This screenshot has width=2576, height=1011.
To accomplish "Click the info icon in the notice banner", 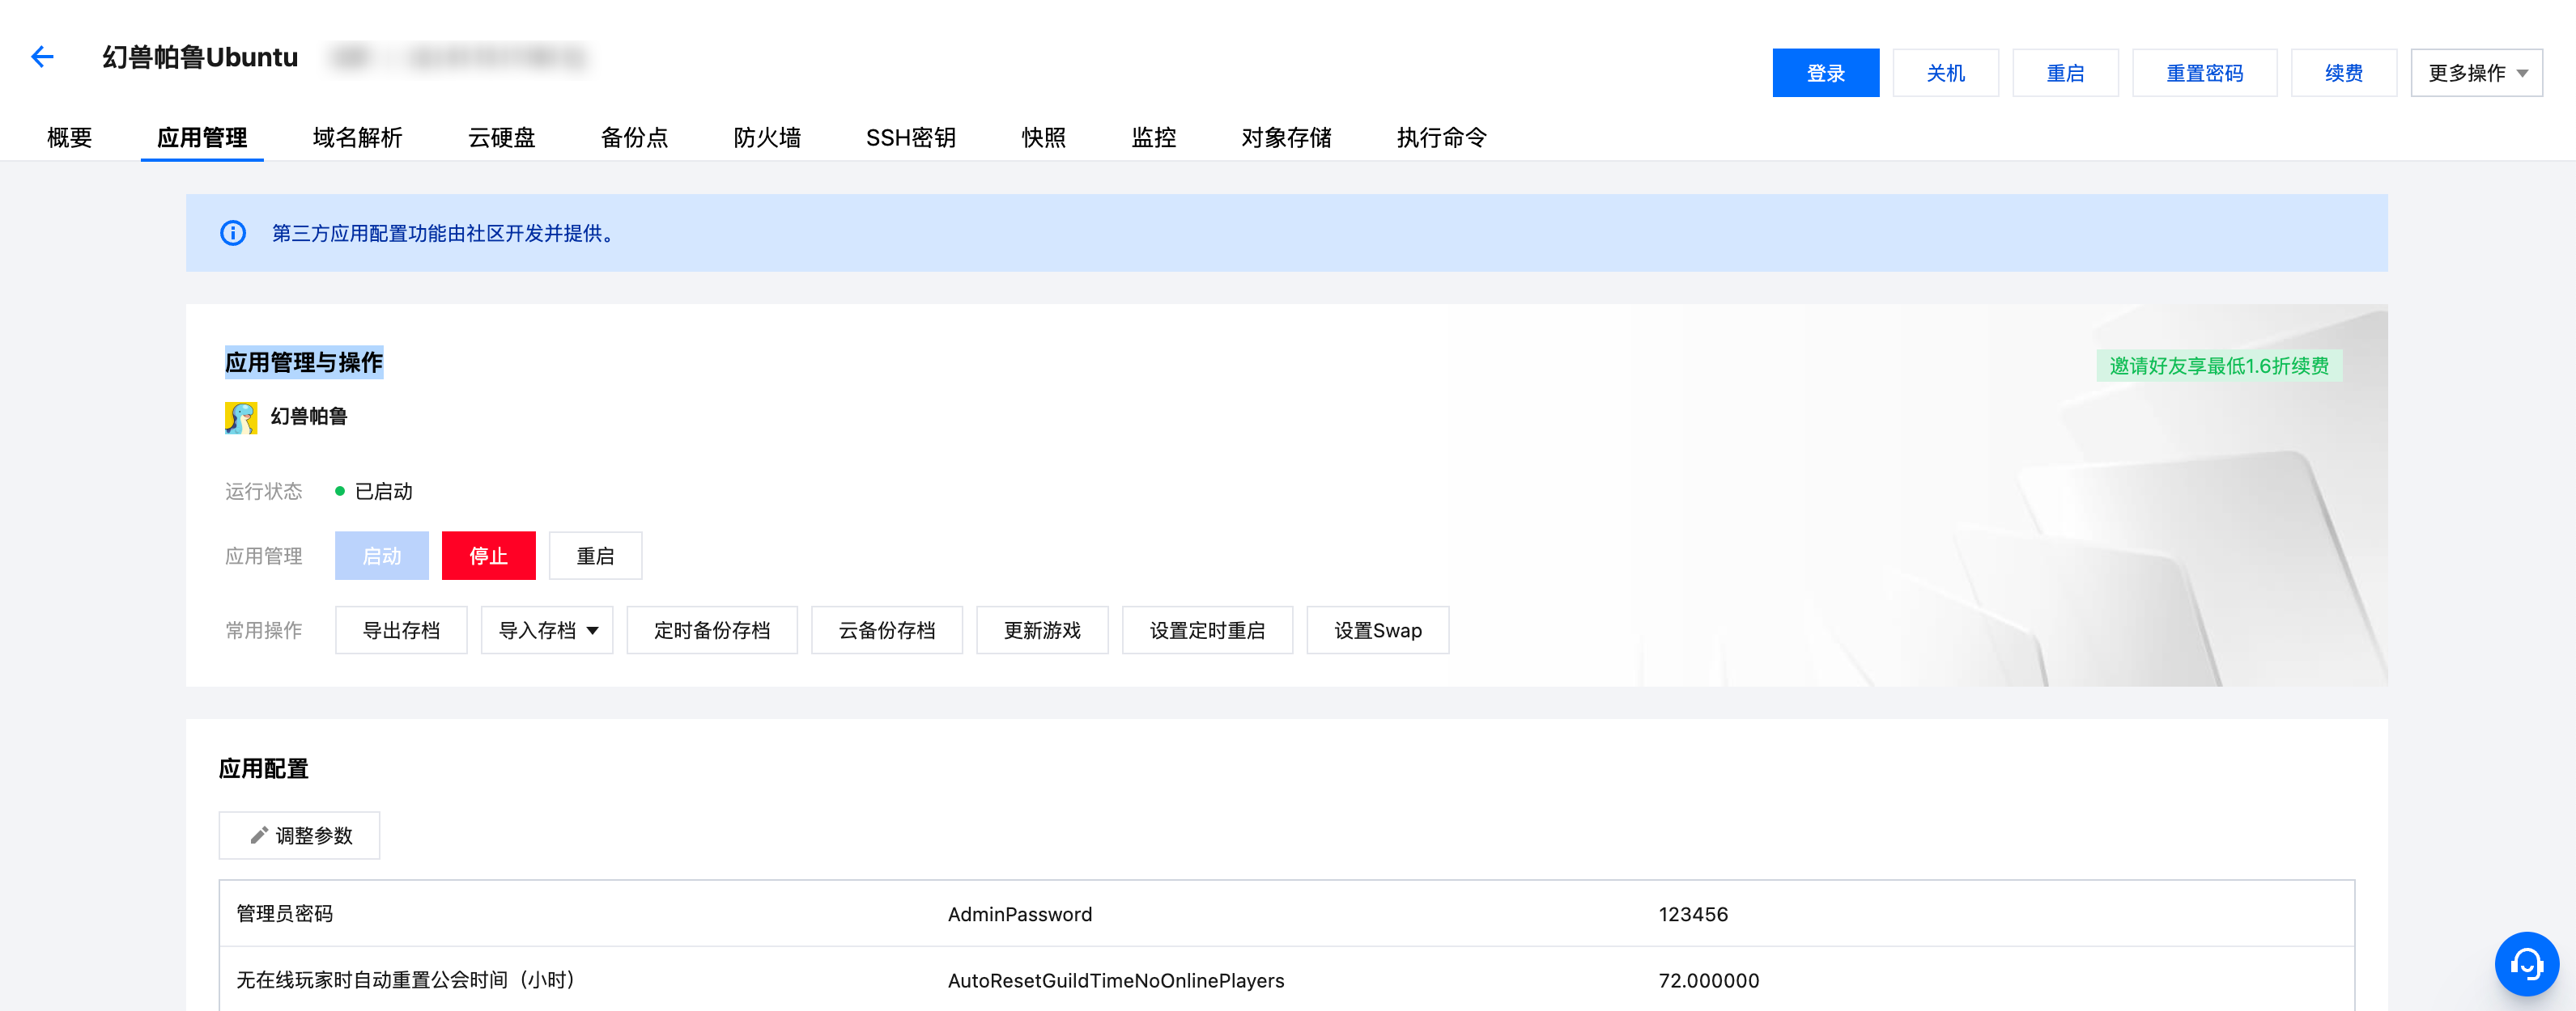I will coord(233,233).
